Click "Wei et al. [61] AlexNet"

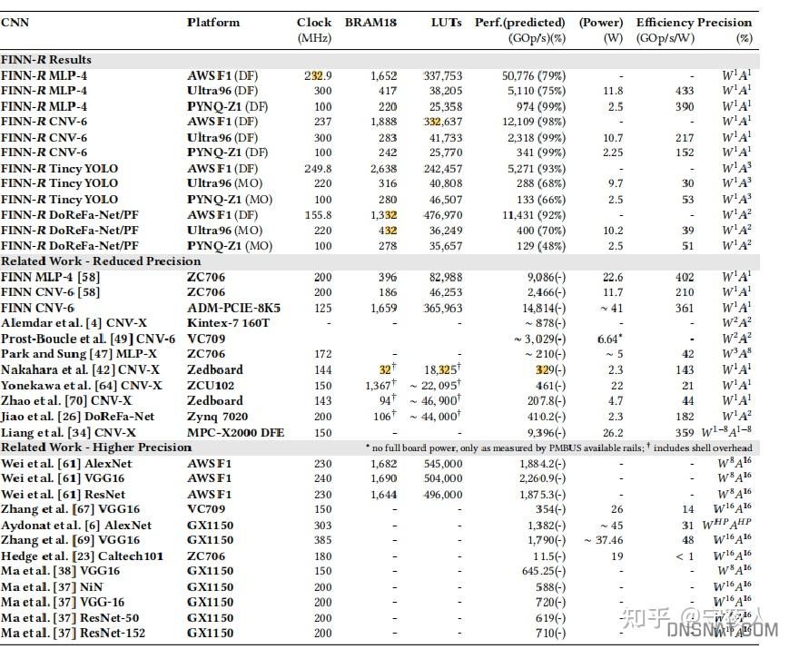click(x=66, y=464)
